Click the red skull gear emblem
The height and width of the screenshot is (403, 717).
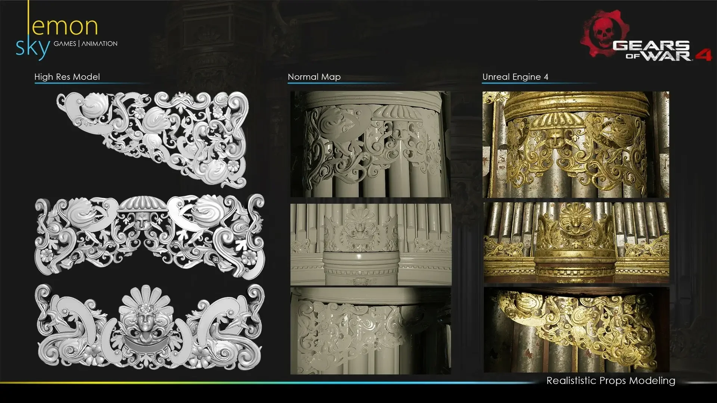[605, 34]
